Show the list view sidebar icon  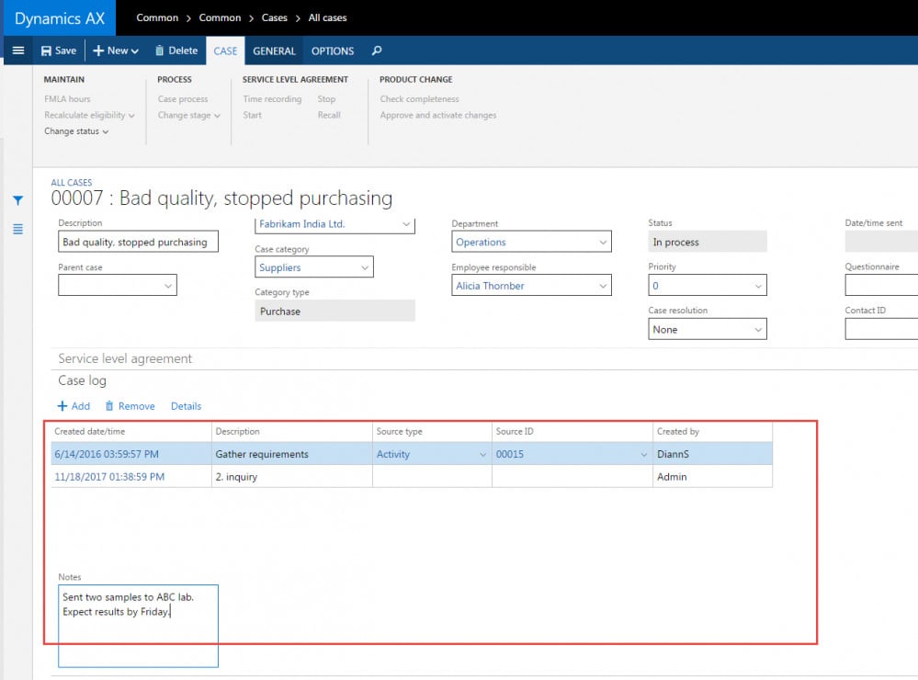(x=17, y=229)
